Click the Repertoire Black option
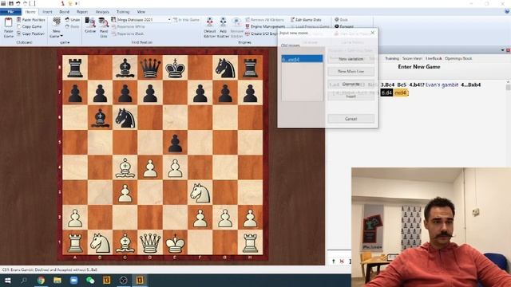 pyautogui.click(x=128, y=33)
